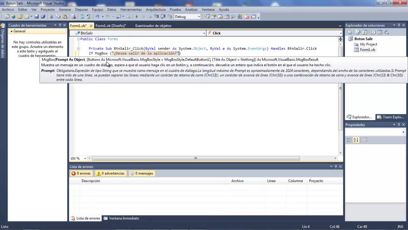Click Show All Files icon in Solution Explorer
Image resolution: width=408 pixels, height=230 pixels.
pyautogui.click(x=358, y=32)
